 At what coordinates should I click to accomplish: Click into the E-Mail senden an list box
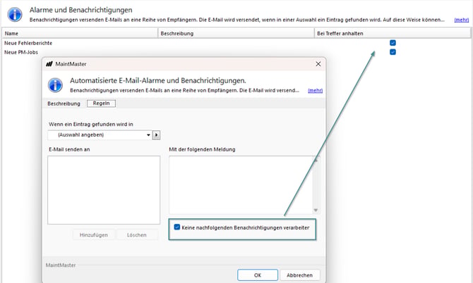tap(104, 190)
